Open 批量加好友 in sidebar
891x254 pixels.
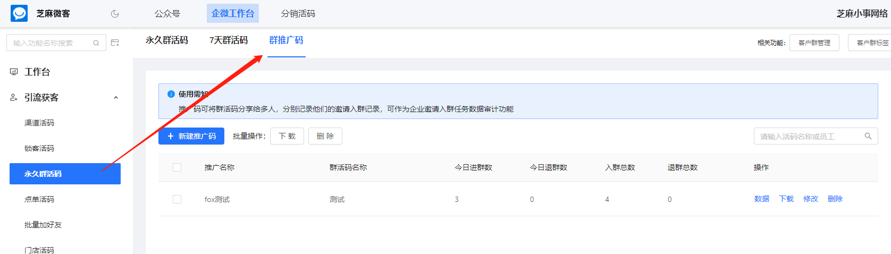tap(43, 225)
